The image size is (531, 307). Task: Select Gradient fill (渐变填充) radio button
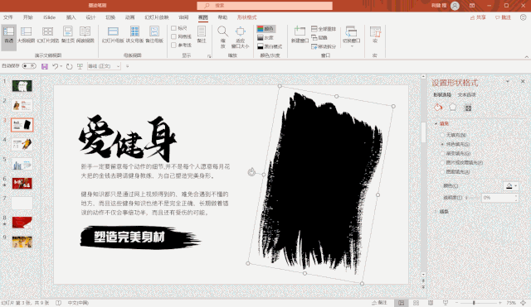click(x=442, y=153)
